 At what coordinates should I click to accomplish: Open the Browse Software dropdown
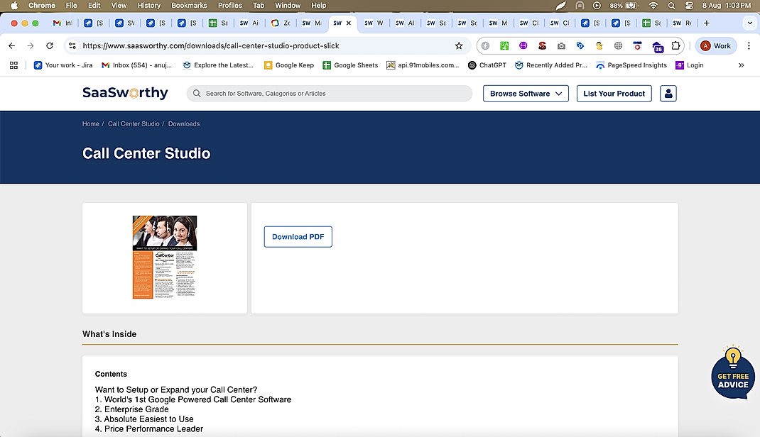(x=526, y=93)
